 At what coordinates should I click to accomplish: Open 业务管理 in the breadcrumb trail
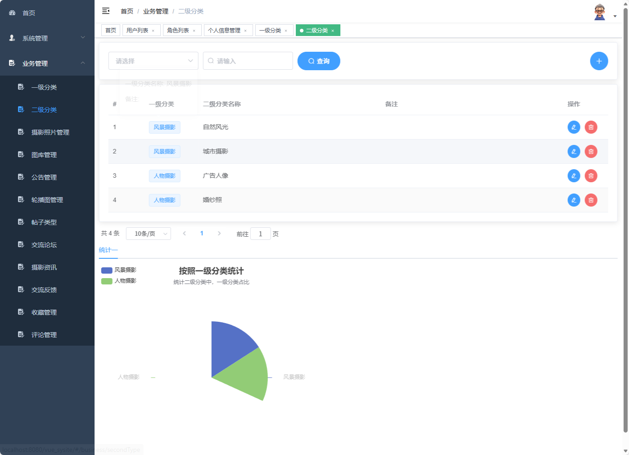(155, 11)
